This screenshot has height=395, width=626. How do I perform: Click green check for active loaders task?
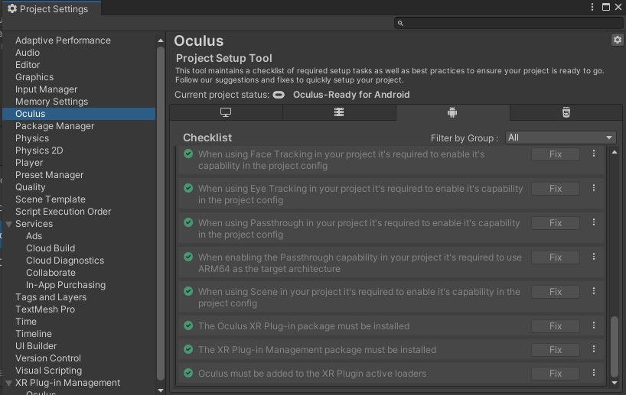[188, 373]
